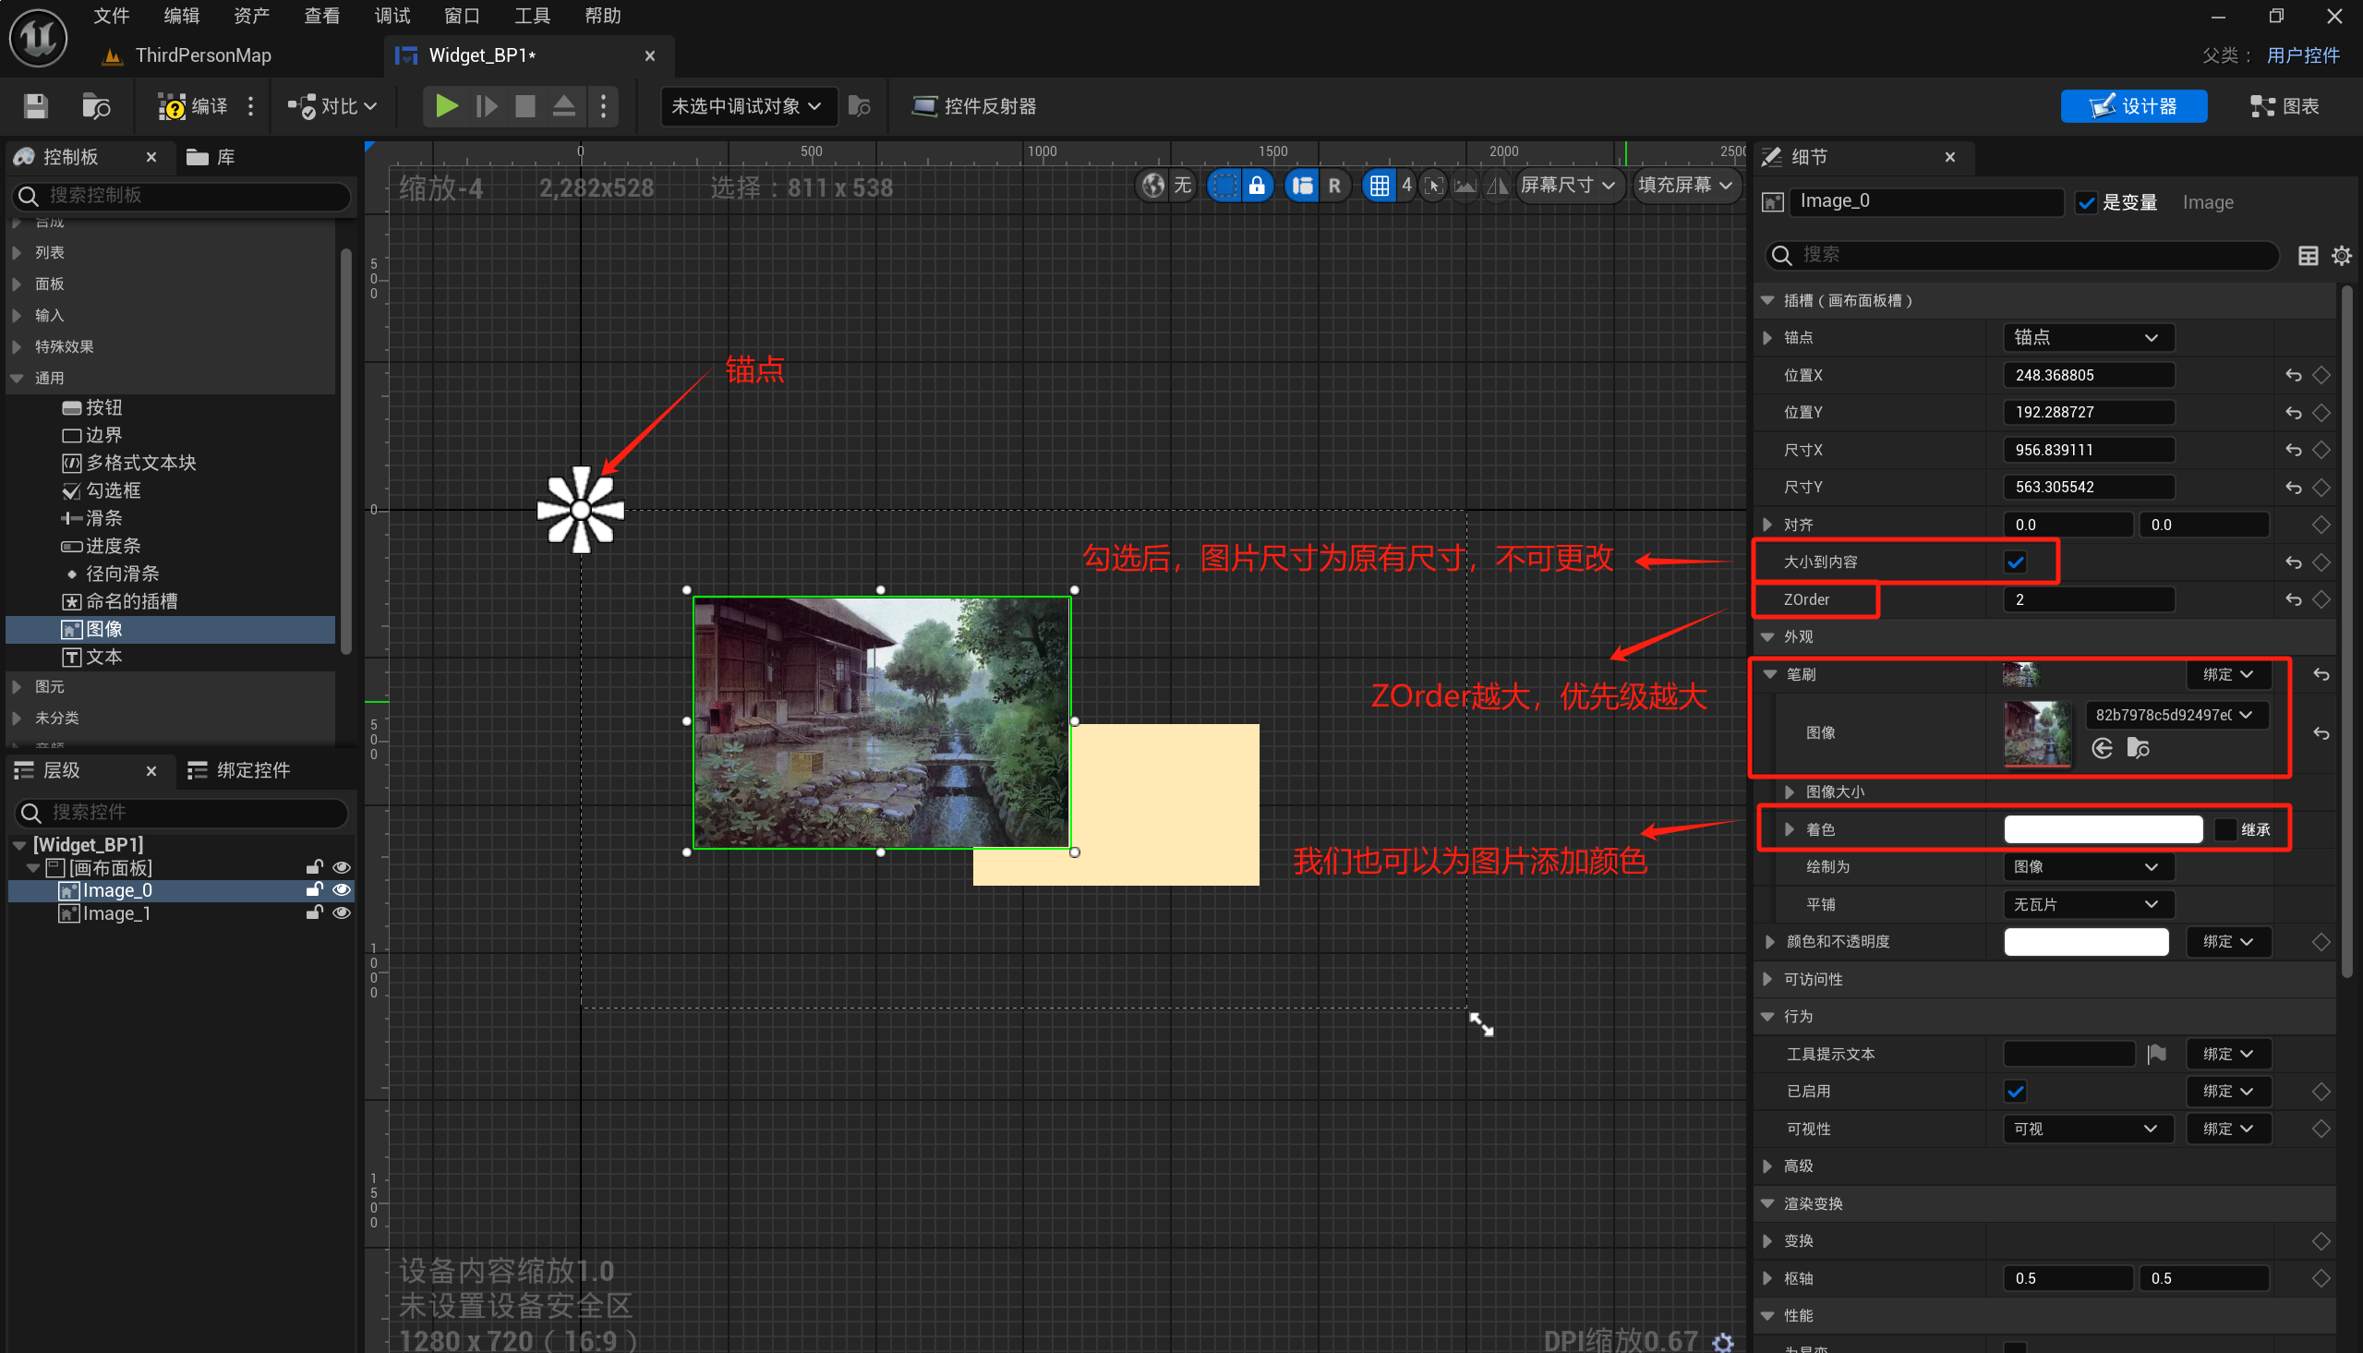Click the brush image thumbnail preview
Screen dimensions: 2363x1353
2037,733
